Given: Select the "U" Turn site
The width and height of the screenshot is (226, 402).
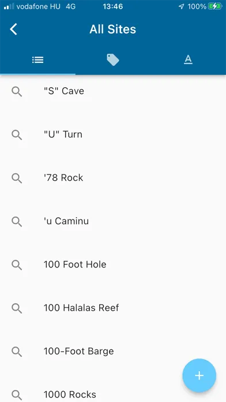Looking at the screenshot, I should (x=113, y=135).
